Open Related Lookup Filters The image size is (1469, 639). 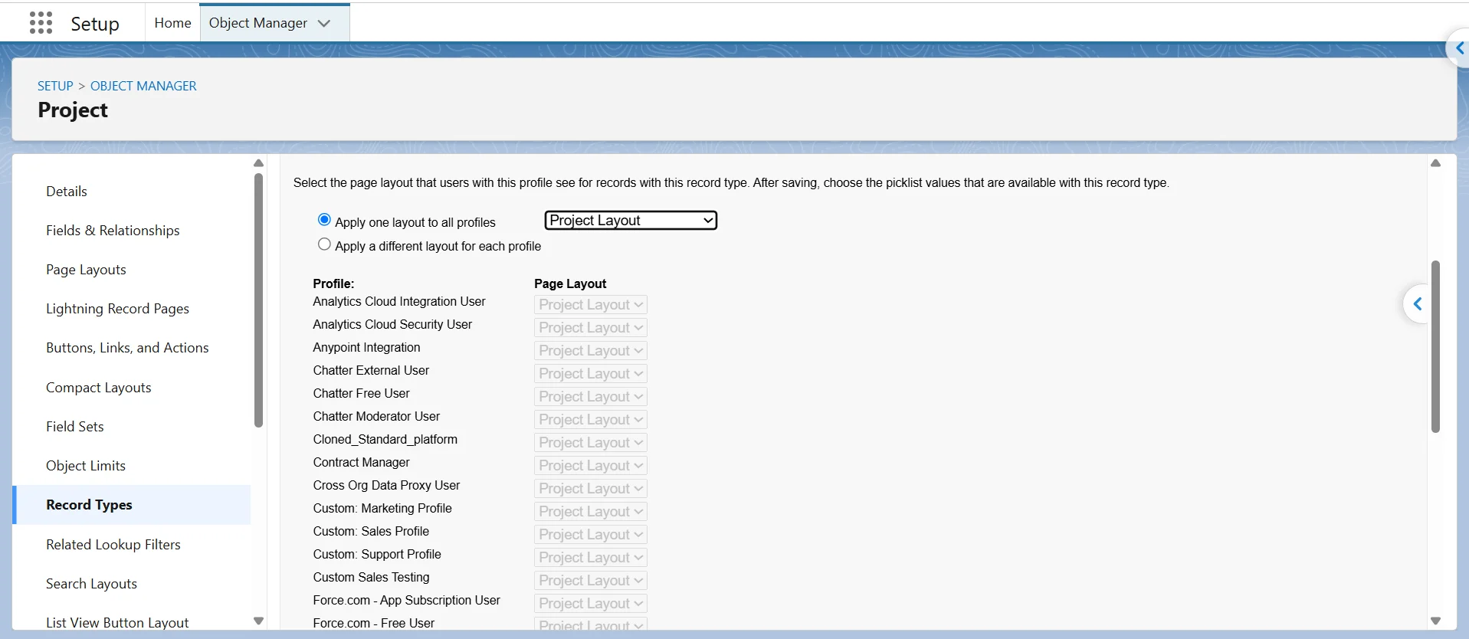[113, 545]
